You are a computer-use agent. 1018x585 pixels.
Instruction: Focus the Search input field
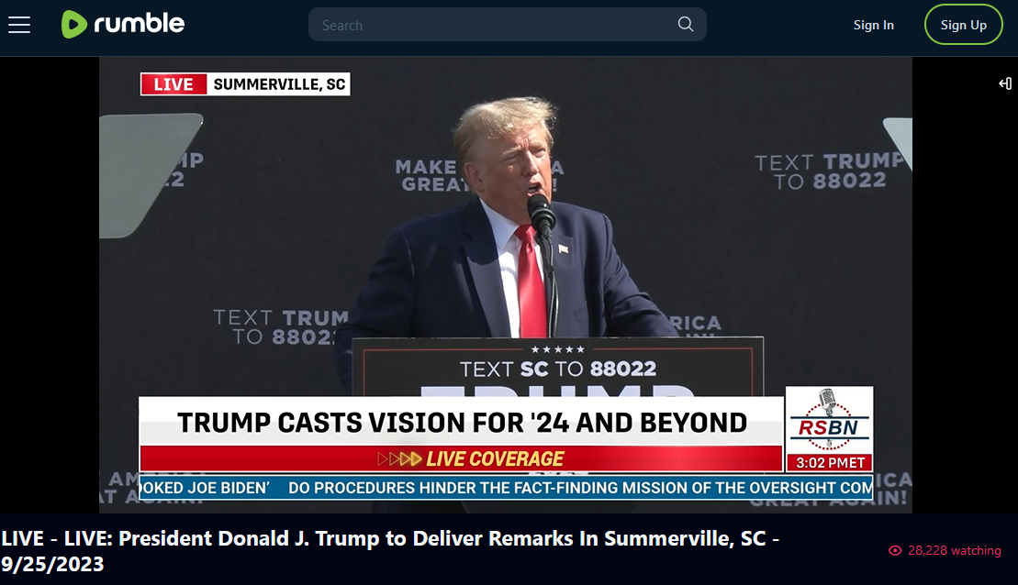(507, 25)
